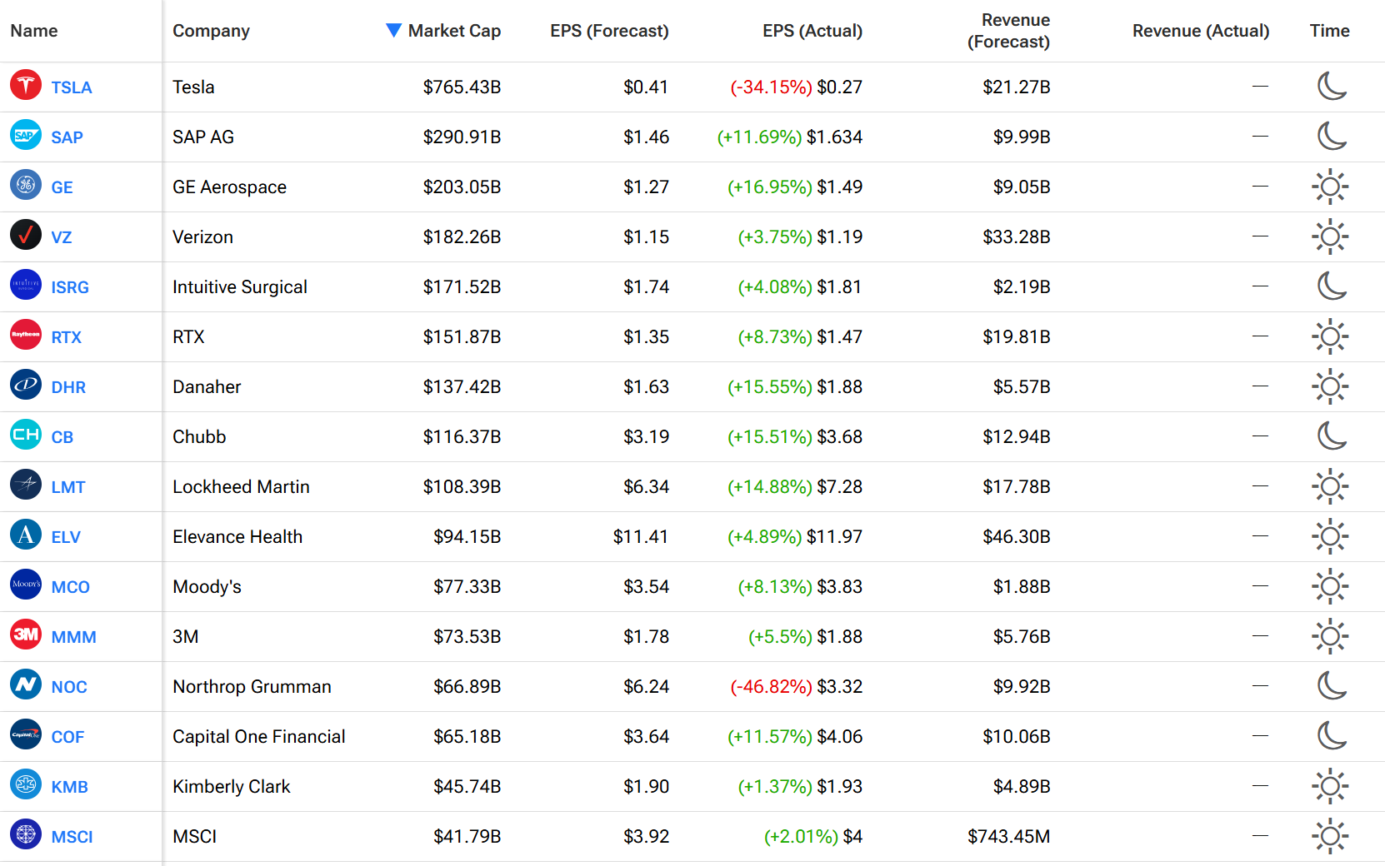The image size is (1385, 866).
Task: Click the moon icon in Intuitive Surgical row
Action: (x=1331, y=286)
